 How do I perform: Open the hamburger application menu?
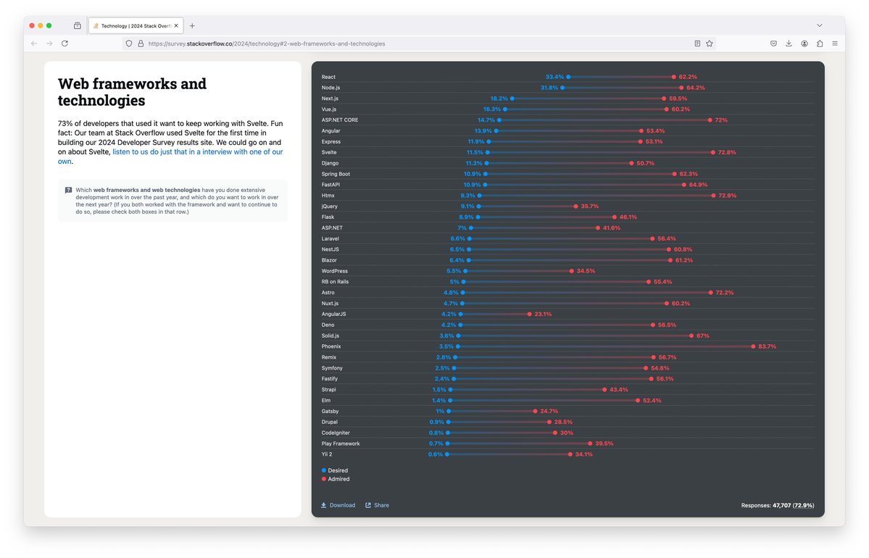coord(835,43)
